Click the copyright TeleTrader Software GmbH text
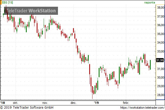 coord(27,108)
